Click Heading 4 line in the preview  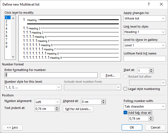tap(71, 37)
